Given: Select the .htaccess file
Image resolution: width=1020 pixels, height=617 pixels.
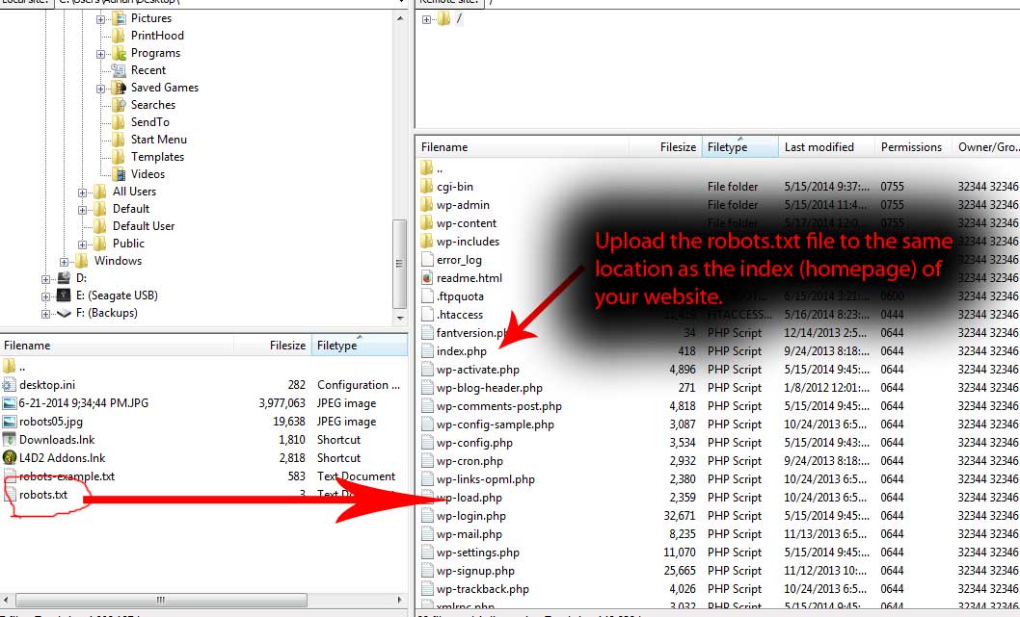Looking at the screenshot, I should [x=459, y=314].
